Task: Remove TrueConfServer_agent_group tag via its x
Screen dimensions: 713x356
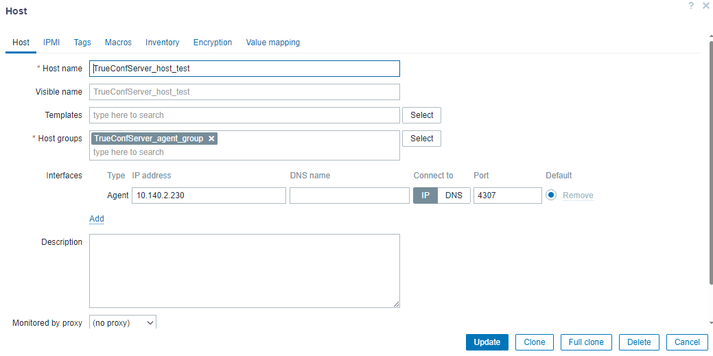Action: click(x=211, y=139)
